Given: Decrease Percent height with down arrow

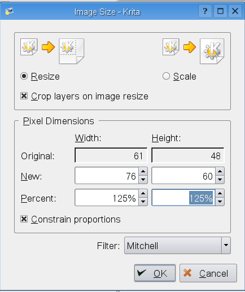Looking at the screenshot, I should tap(220, 202).
